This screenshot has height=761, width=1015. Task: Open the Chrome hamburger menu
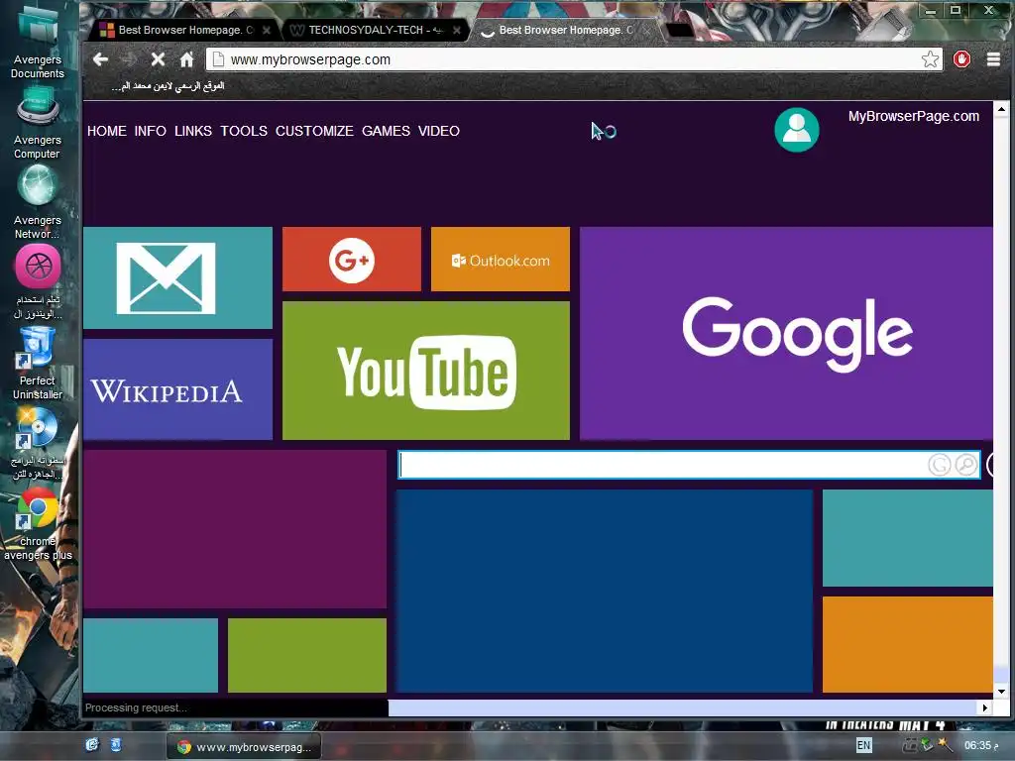(x=993, y=59)
